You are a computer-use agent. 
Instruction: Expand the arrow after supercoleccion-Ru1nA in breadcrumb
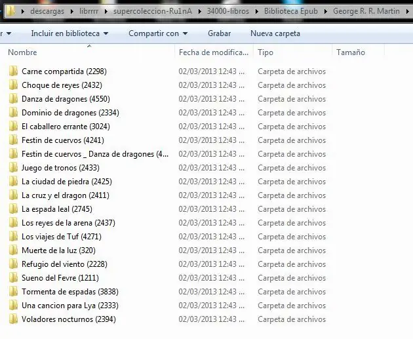point(199,11)
